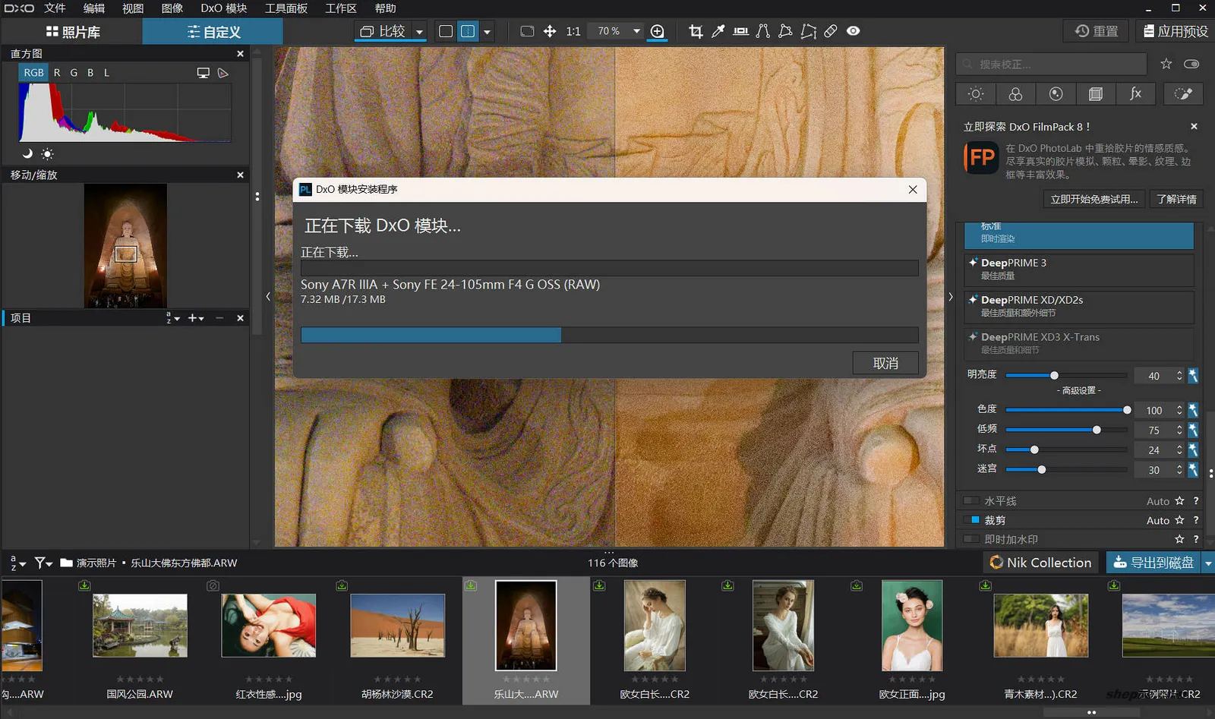Pick the white balance eyedropper tool
This screenshot has width=1215, height=719.
coord(718,31)
